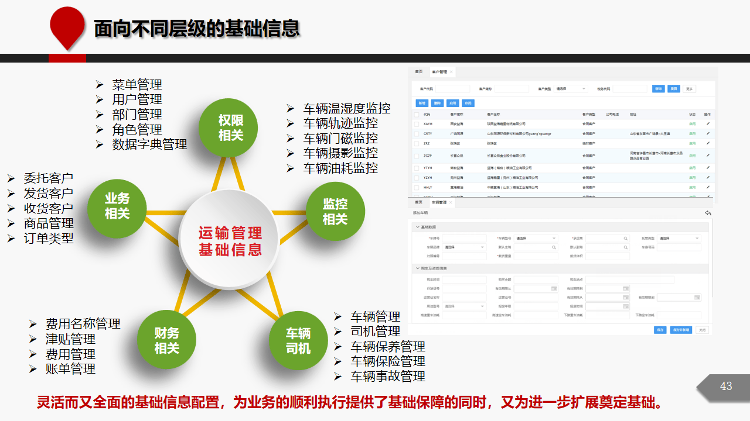Click the edit pencil for row ZRZ

pos(708,143)
